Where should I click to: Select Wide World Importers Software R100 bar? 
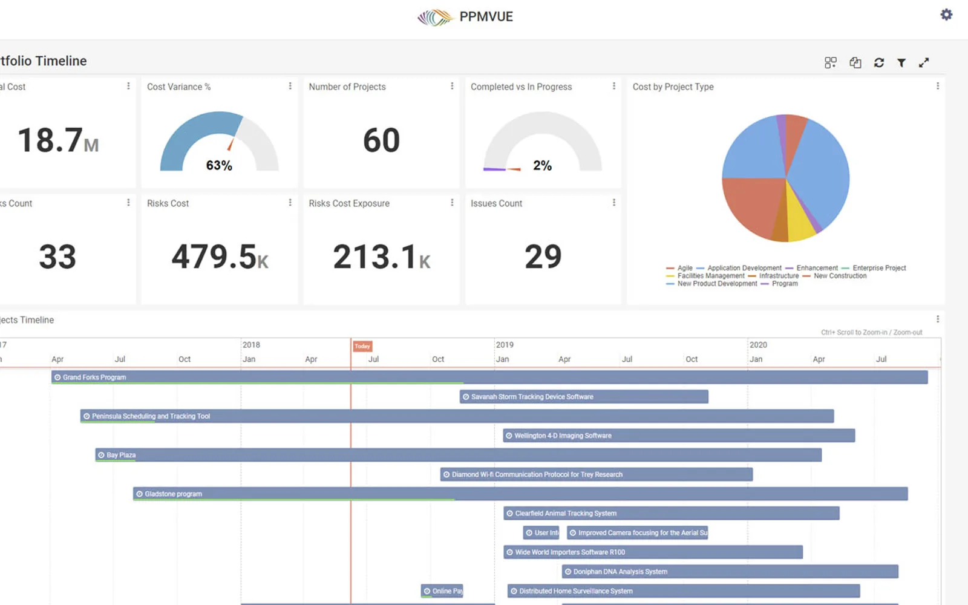[653, 552]
